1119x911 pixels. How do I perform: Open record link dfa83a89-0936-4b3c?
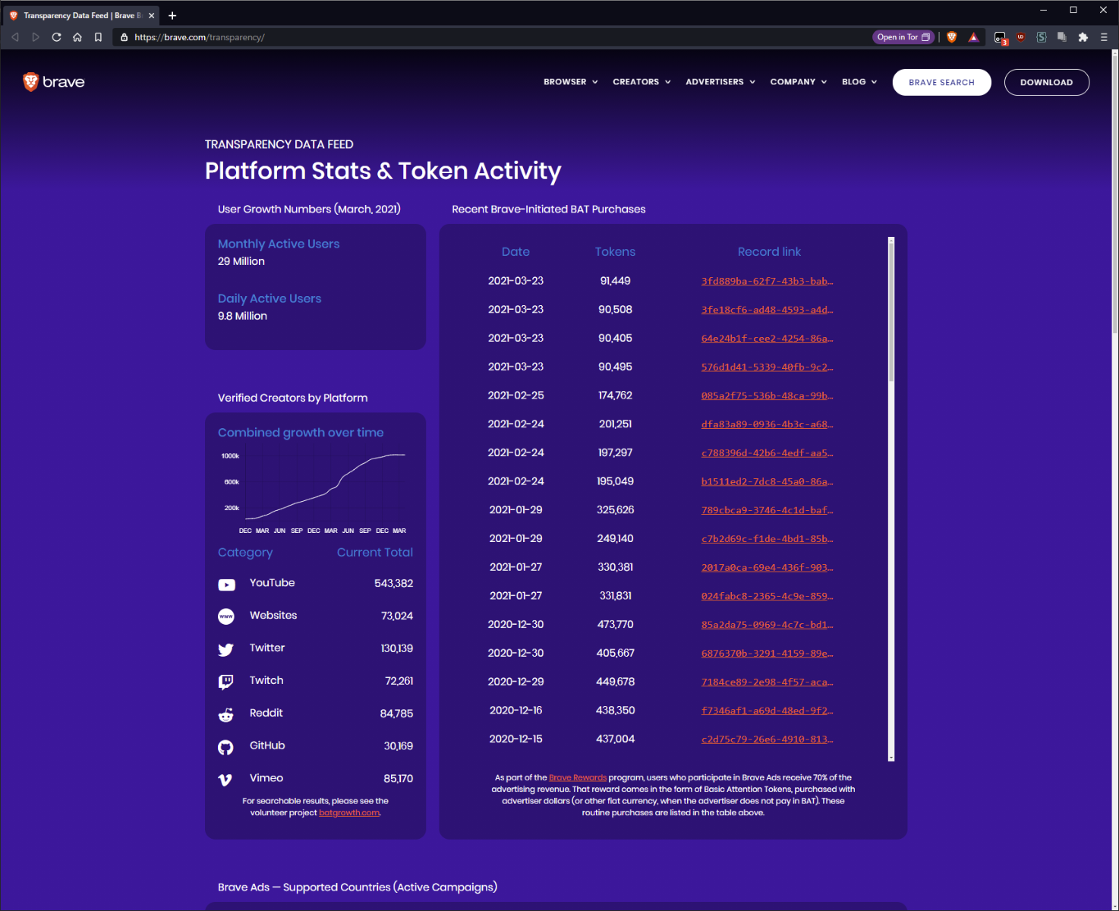(x=767, y=424)
